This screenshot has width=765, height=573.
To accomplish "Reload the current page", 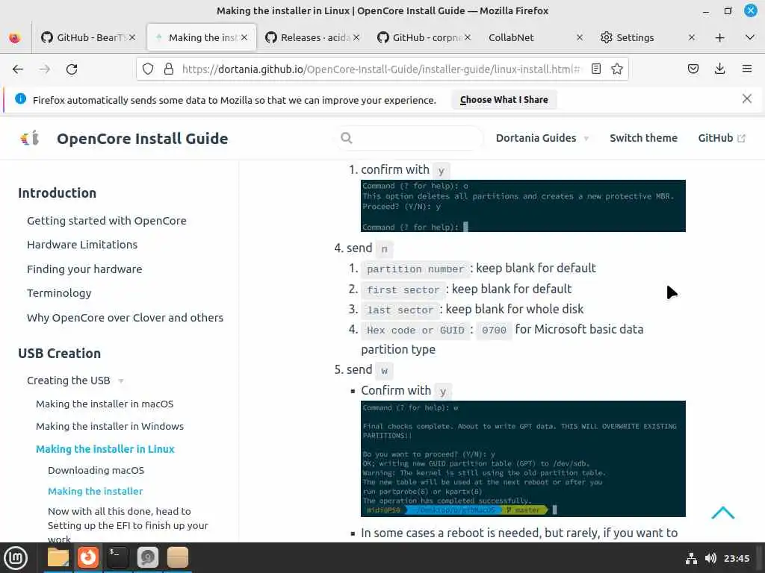I will pyautogui.click(x=72, y=69).
